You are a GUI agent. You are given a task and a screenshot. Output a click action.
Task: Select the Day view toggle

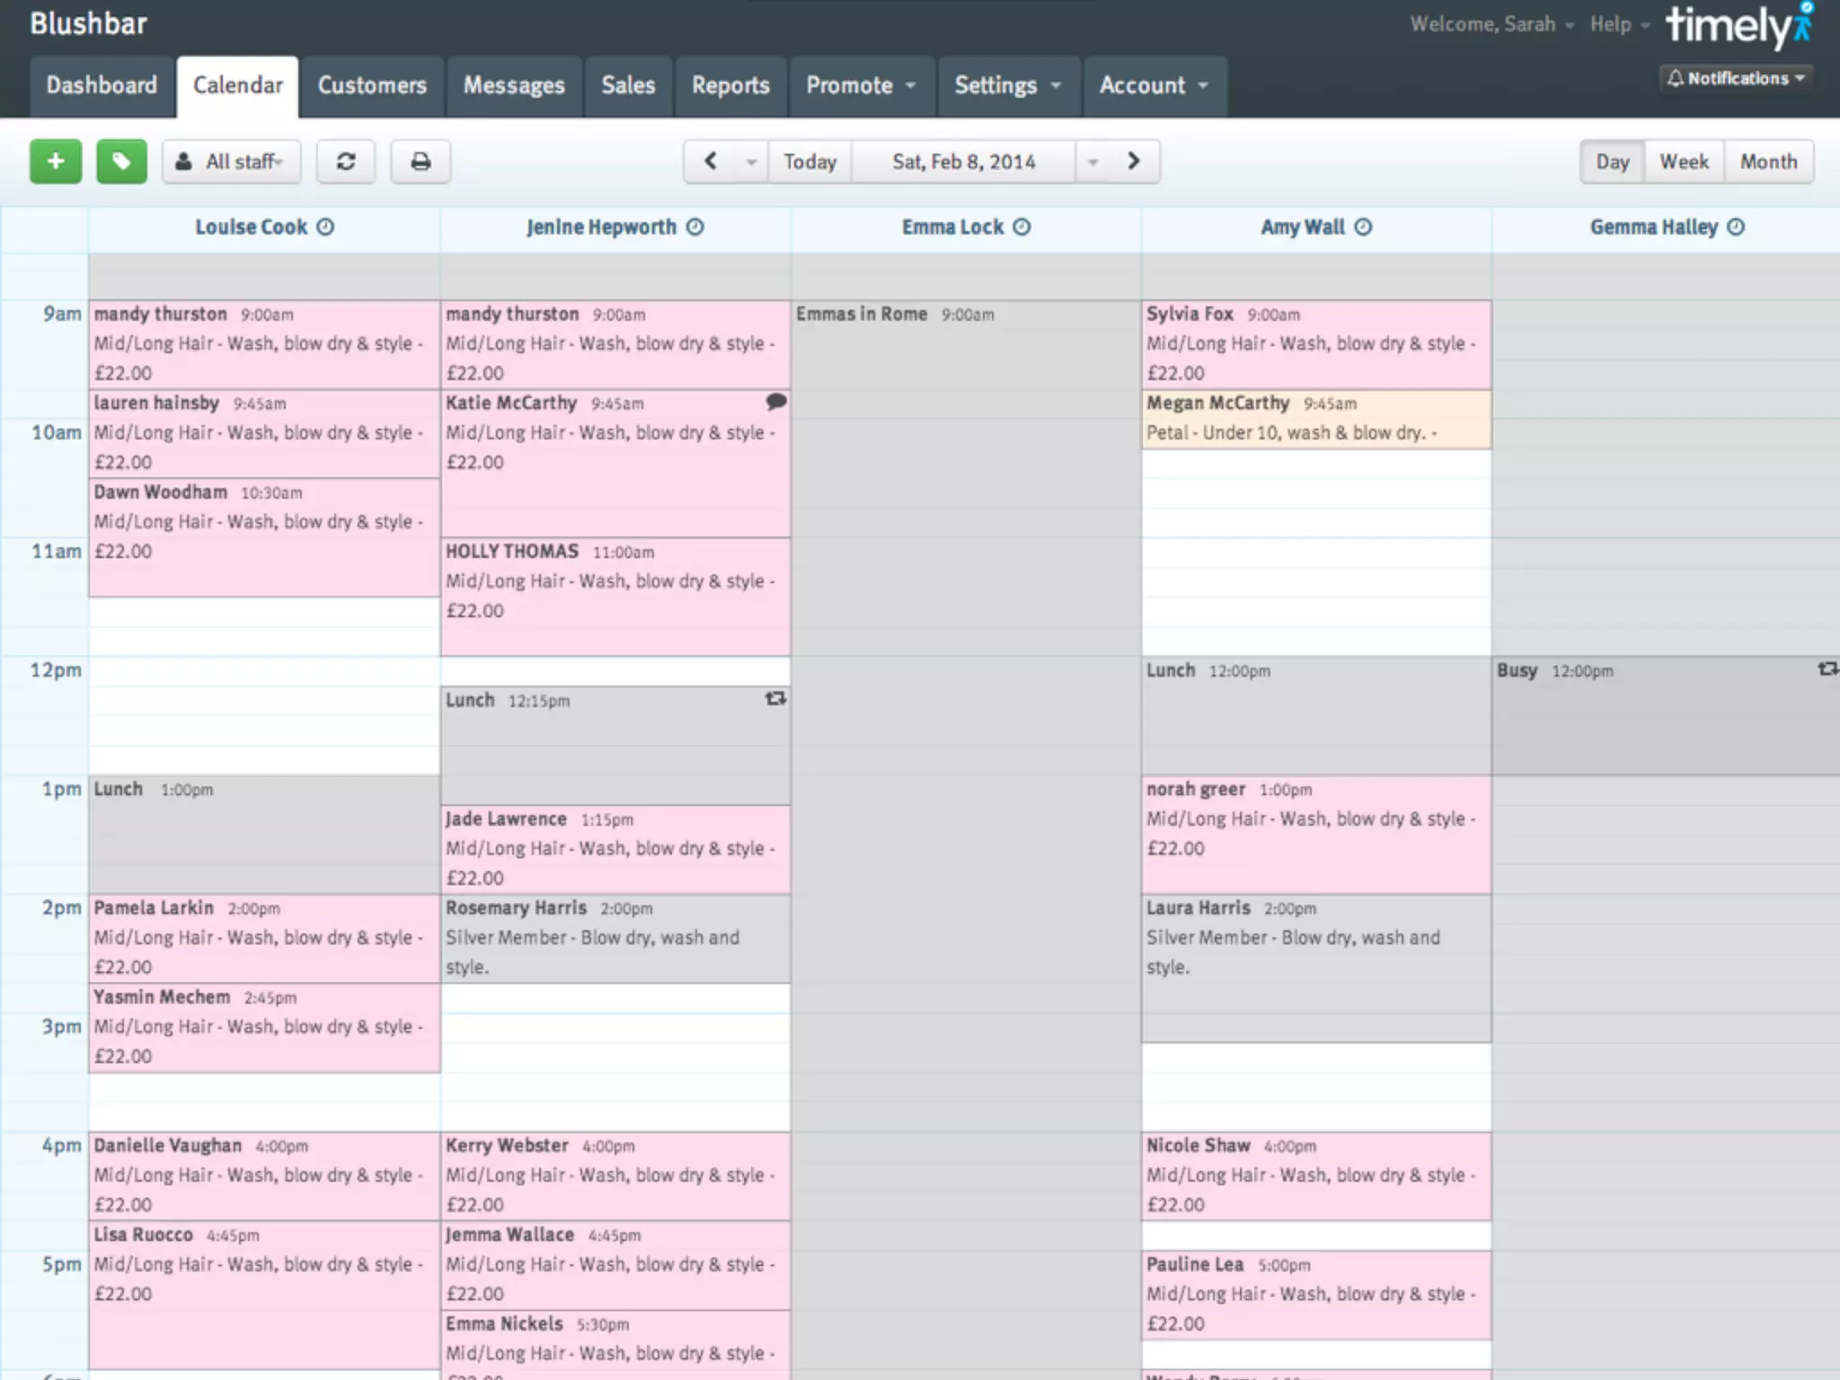(1612, 162)
